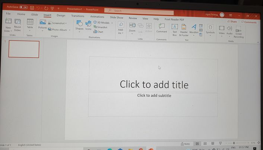Viewport: 263px width, 150px height.
Task: Start a Screen Recording
Action: (x=238, y=32)
